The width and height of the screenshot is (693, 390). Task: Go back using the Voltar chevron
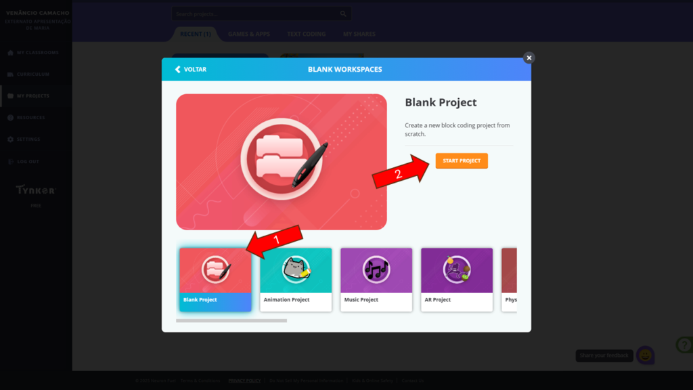click(x=178, y=70)
